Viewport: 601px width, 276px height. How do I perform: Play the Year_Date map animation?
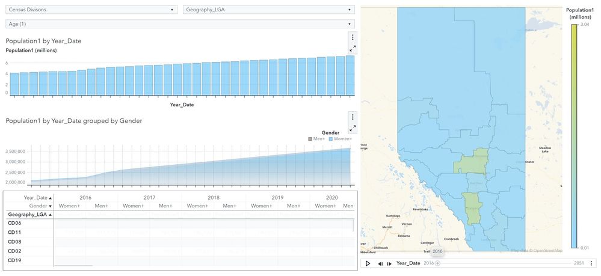point(368,263)
